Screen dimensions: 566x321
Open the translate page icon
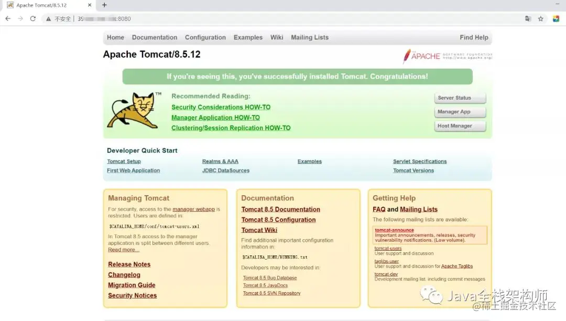coord(528,19)
